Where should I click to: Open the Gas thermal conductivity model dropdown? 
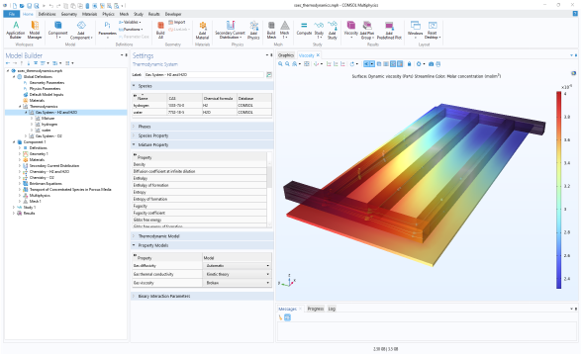[238, 275]
